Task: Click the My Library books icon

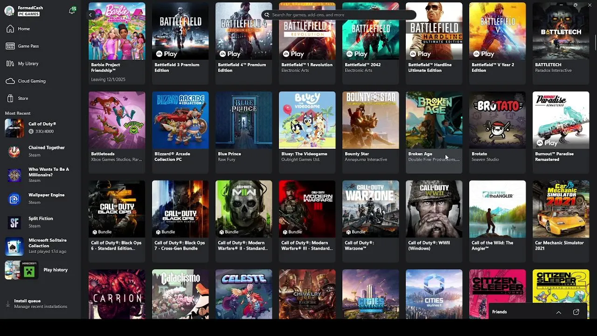Action: [x=10, y=63]
